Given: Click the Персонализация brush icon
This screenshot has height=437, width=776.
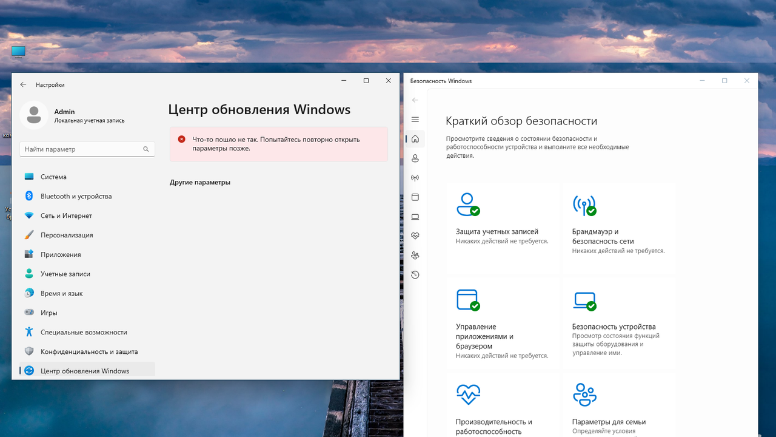Looking at the screenshot, I should coord(28,235).
